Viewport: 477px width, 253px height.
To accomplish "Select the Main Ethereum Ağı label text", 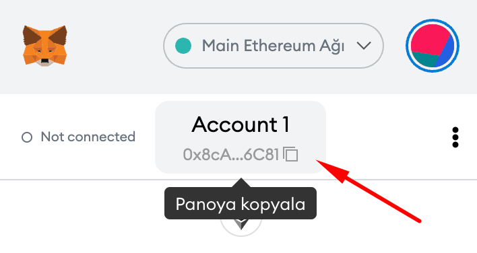I will (273, 46).
